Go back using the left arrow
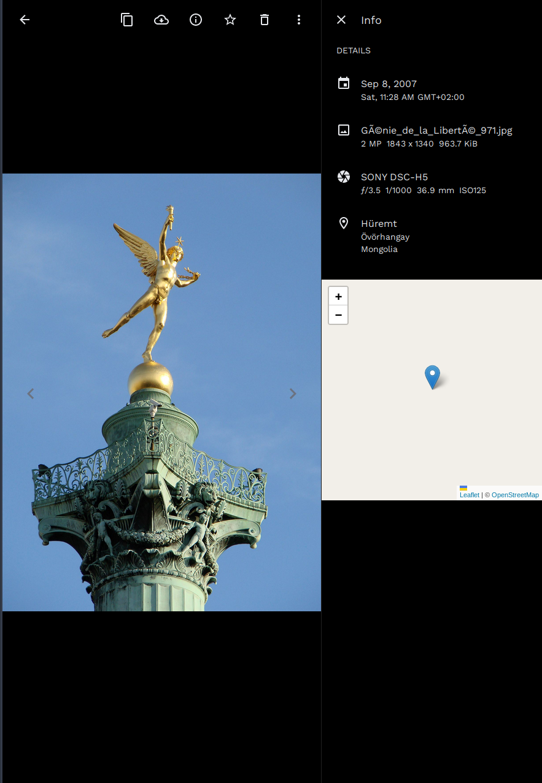 click(x=25, y=20)
